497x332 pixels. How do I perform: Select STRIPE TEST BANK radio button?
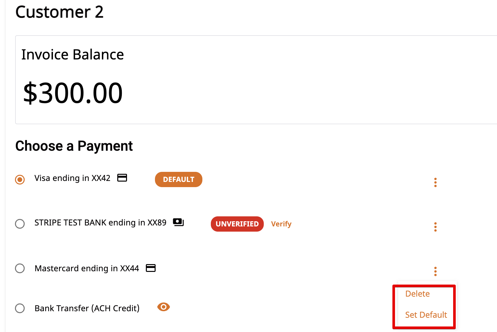tap(20, 224)
